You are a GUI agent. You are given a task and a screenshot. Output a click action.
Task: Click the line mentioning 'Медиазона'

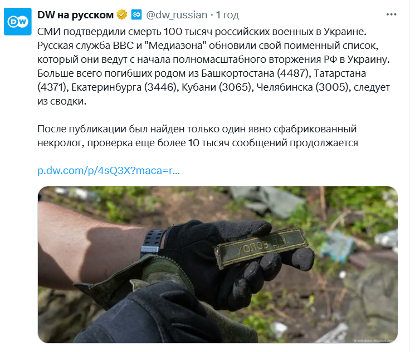208,46
